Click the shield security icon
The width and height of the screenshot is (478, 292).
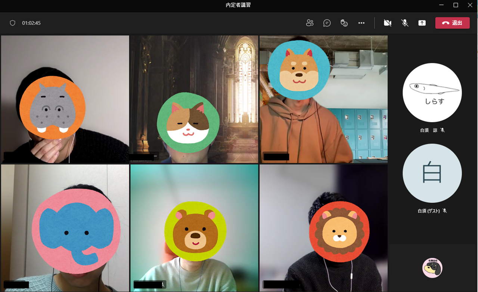click(x=12, y=23)
